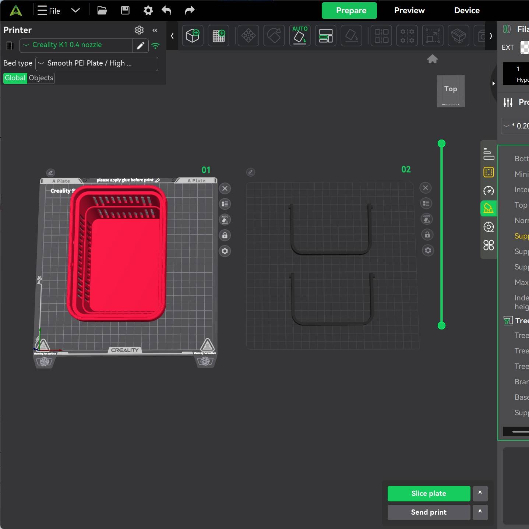Switch to the Objects view toggle
The width and height of the screenshot is (529, 529).
click(41, 78)
